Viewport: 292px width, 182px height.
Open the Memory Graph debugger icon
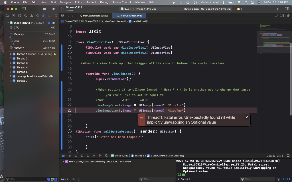100,156
